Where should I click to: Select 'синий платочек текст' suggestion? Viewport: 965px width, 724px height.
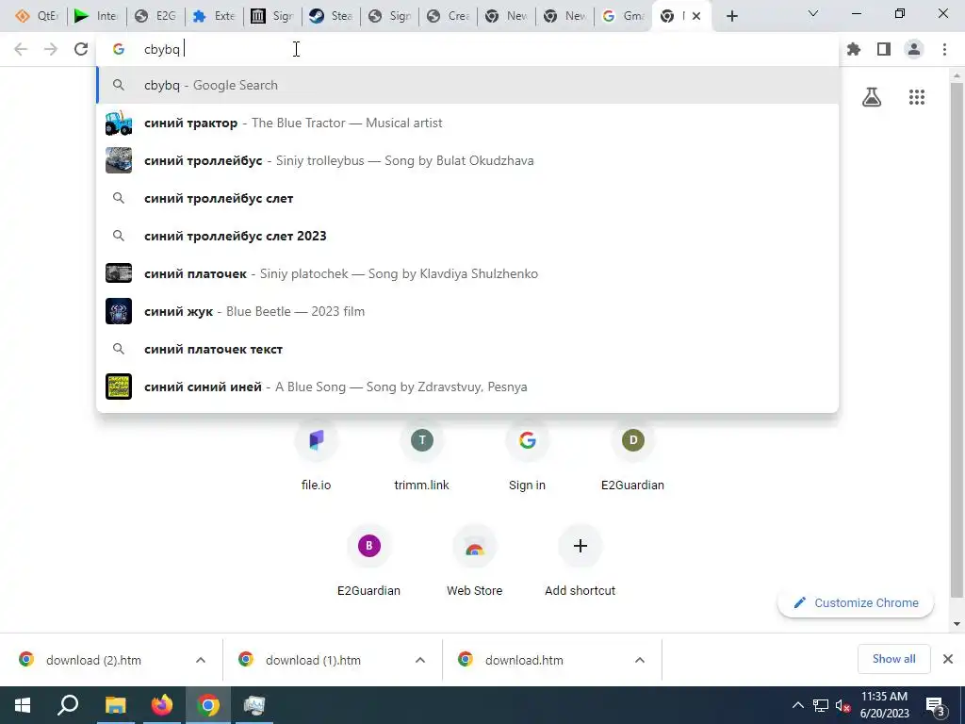pos(467,349)
